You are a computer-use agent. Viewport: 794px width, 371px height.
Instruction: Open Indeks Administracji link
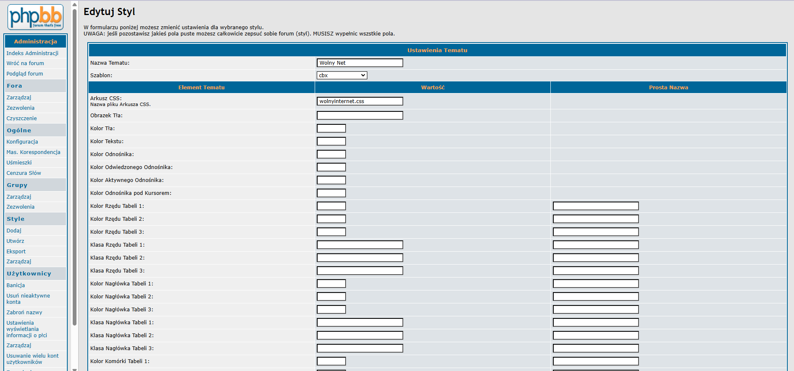point(32,53)
